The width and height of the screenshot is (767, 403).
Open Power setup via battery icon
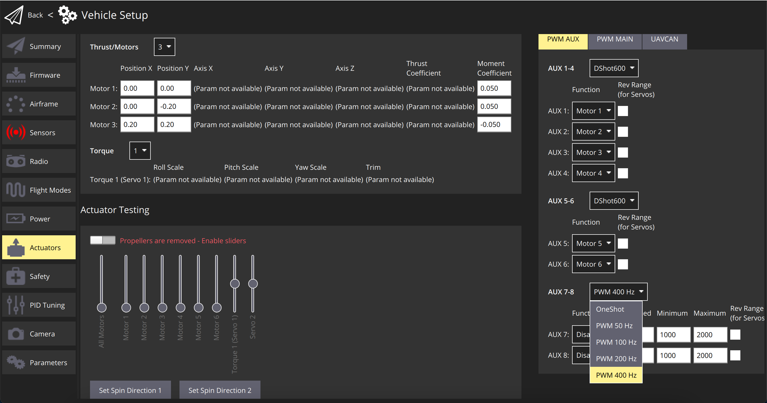pyautogui.click(x=15, y=219)
